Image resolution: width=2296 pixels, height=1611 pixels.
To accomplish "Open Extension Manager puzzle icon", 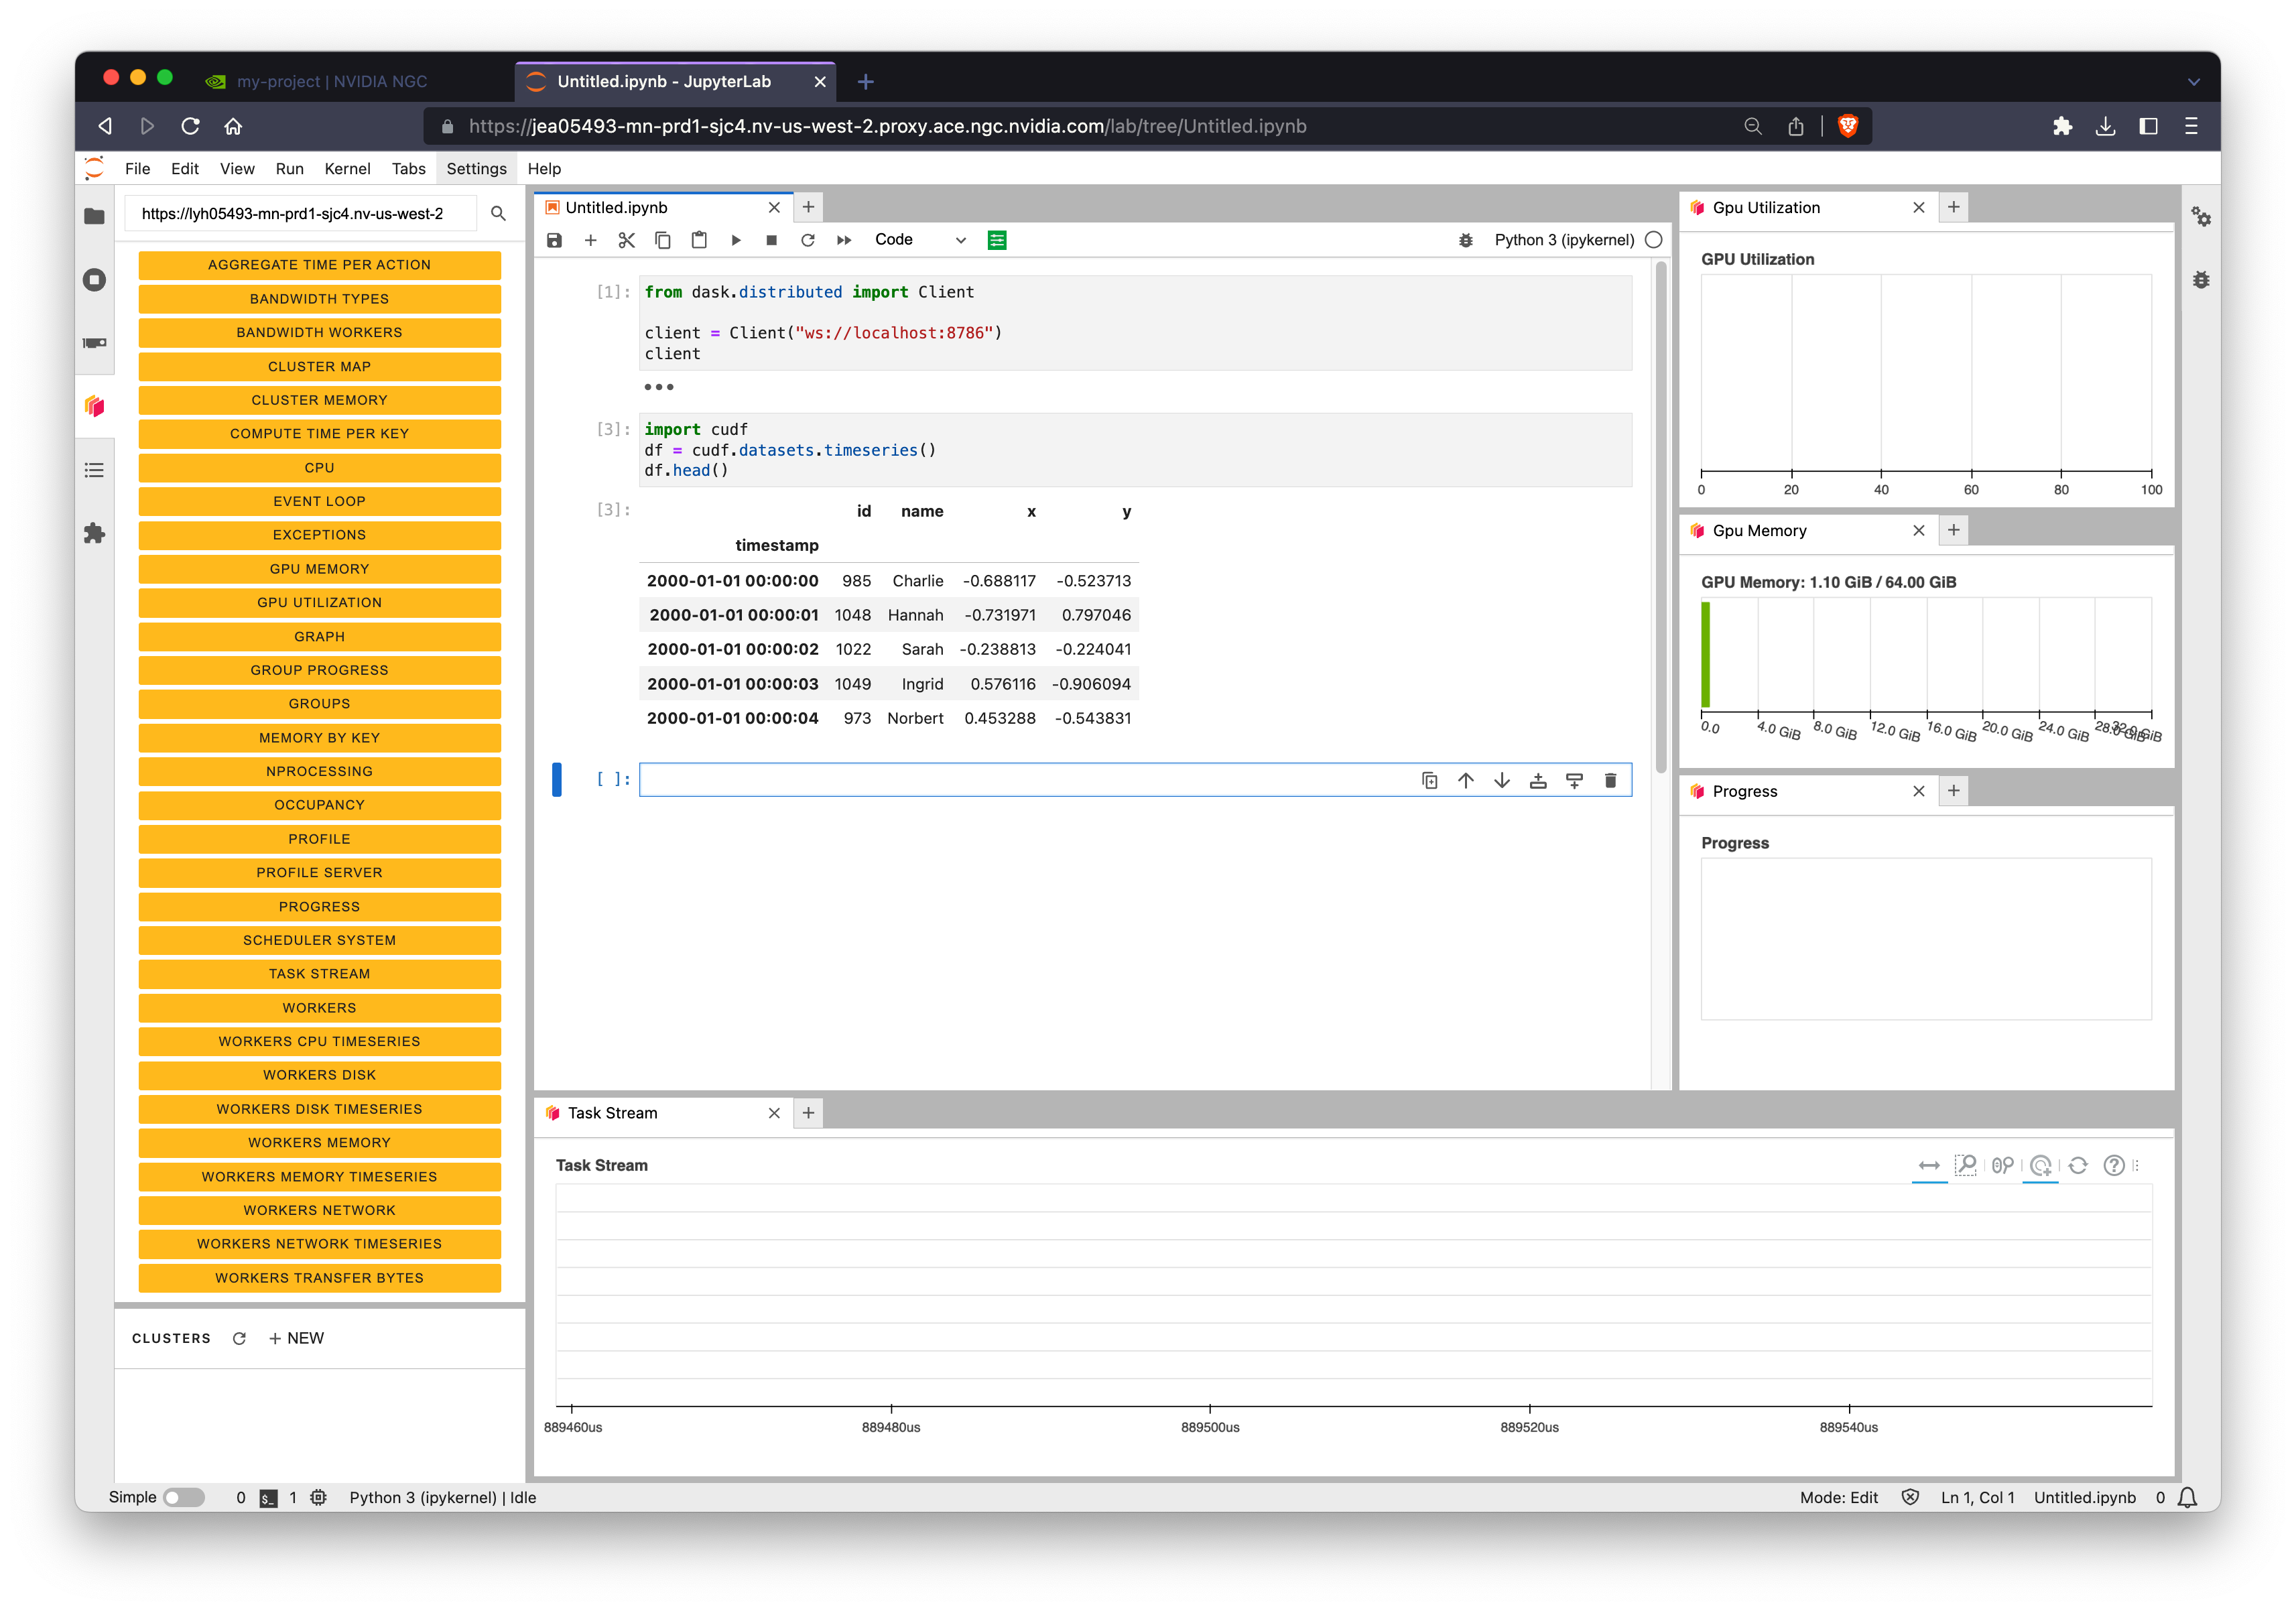I will 95,533.
